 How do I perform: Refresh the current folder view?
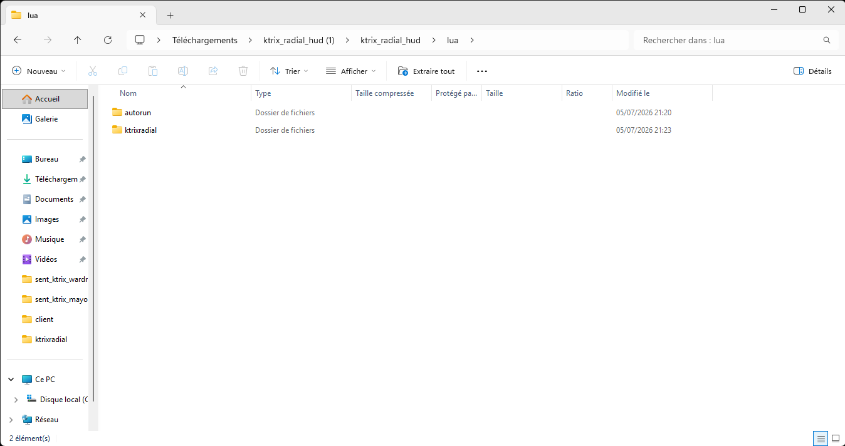(108, 40)
